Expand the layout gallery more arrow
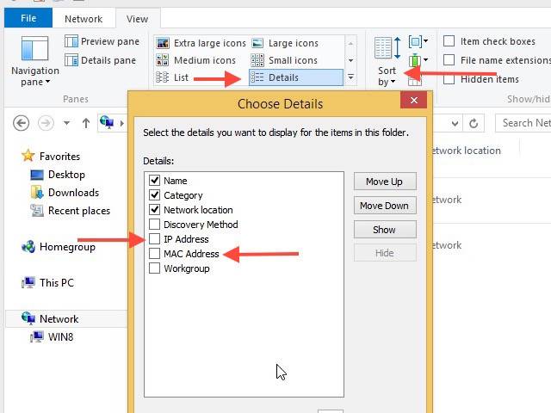The width and height of the screenshot is (551, 413). (x=350, y=77)
